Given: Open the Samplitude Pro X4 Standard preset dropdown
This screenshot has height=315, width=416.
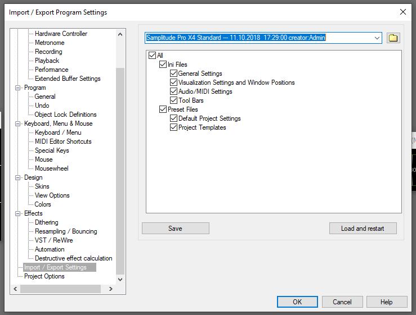Looking at the screenshot, I should [377, 38].
